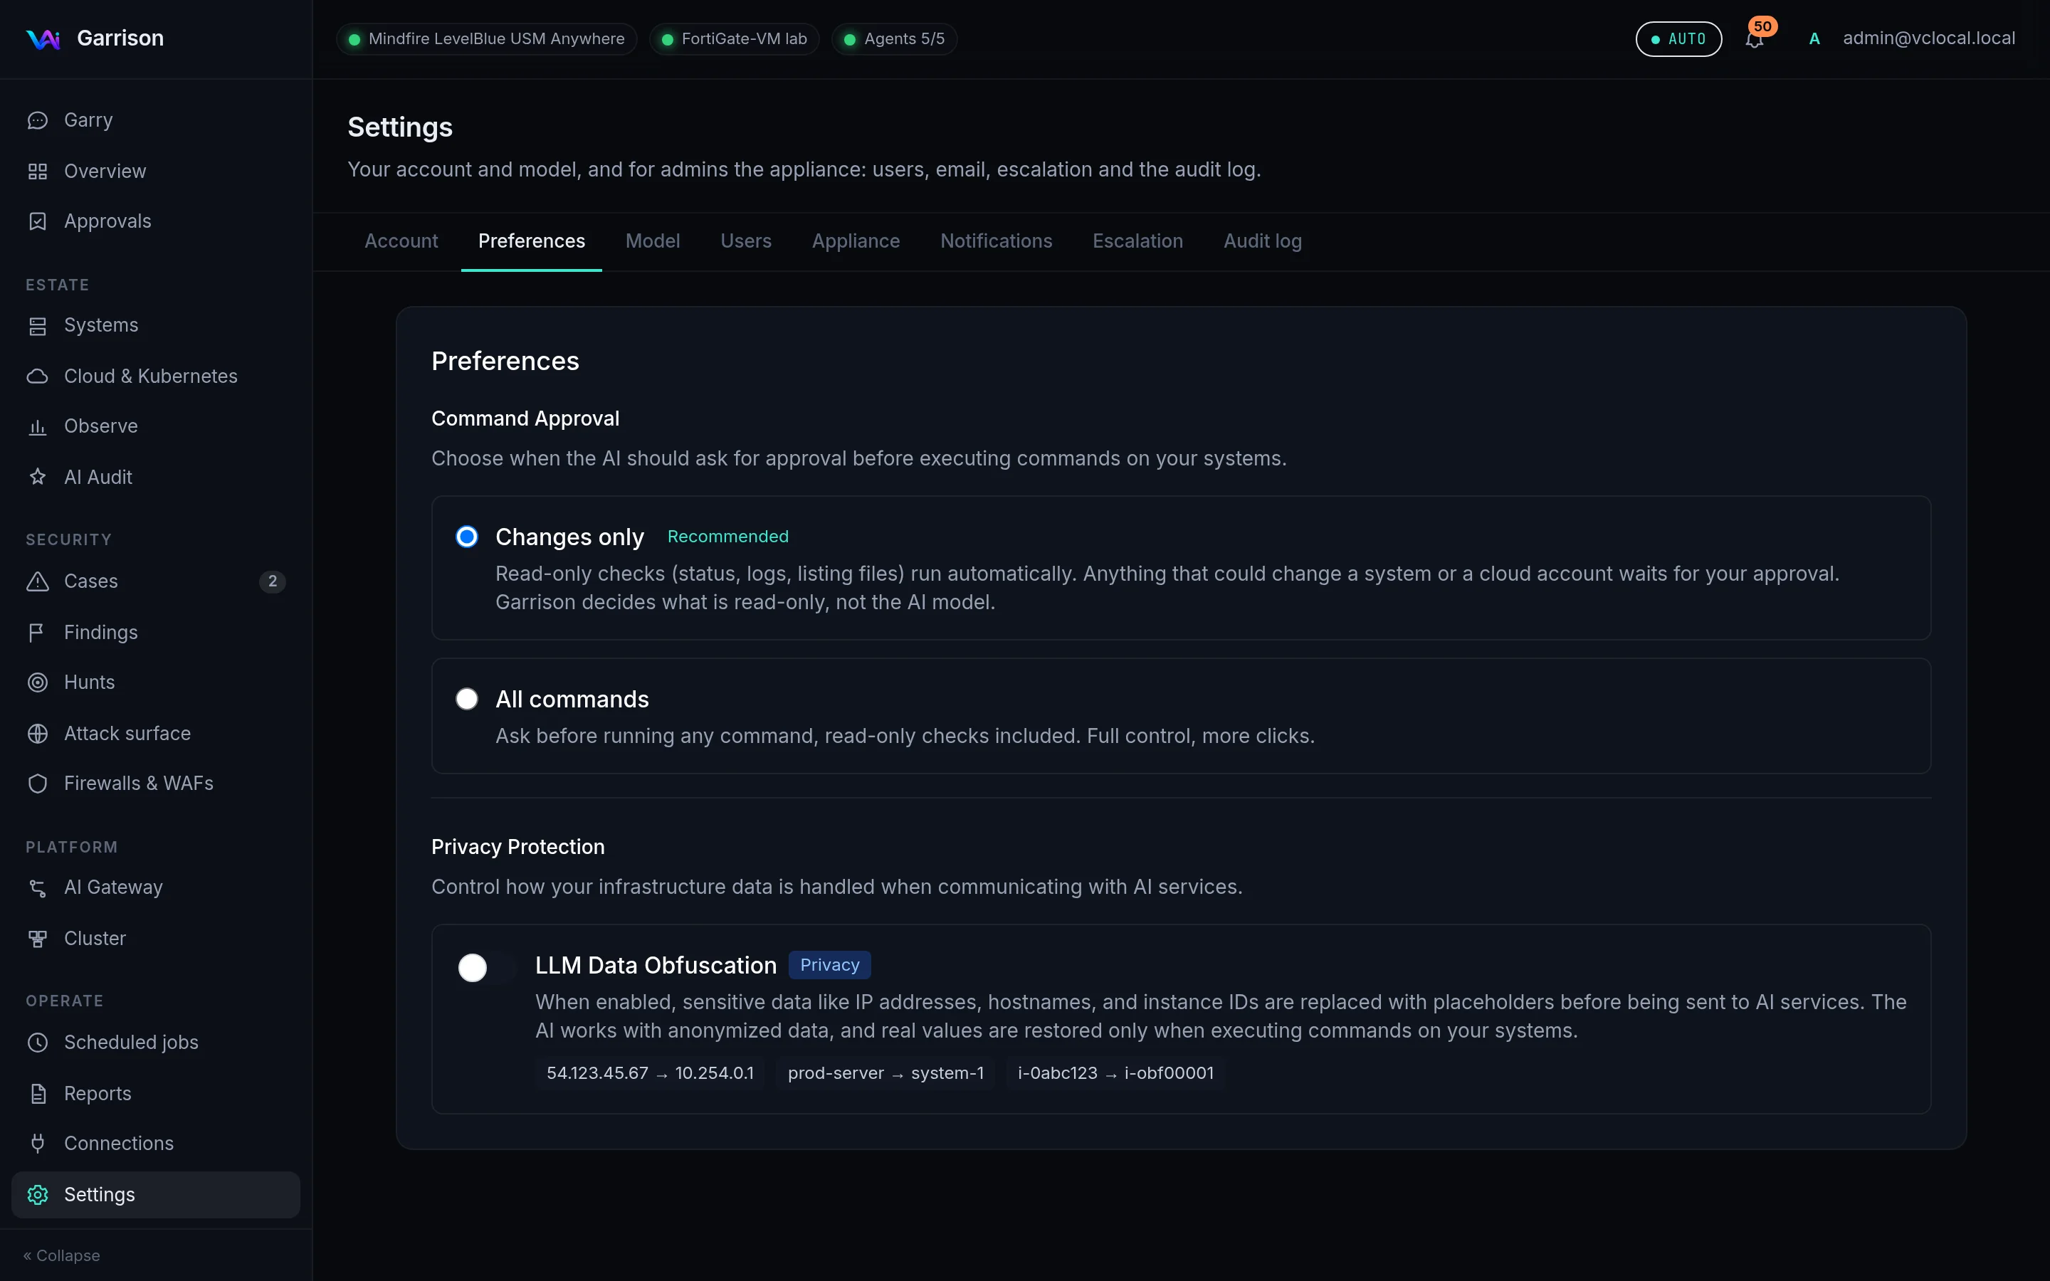The image size is (2050, 1281).
Task: Open Attack surface globe icon
Action: (x=37, y=734)
